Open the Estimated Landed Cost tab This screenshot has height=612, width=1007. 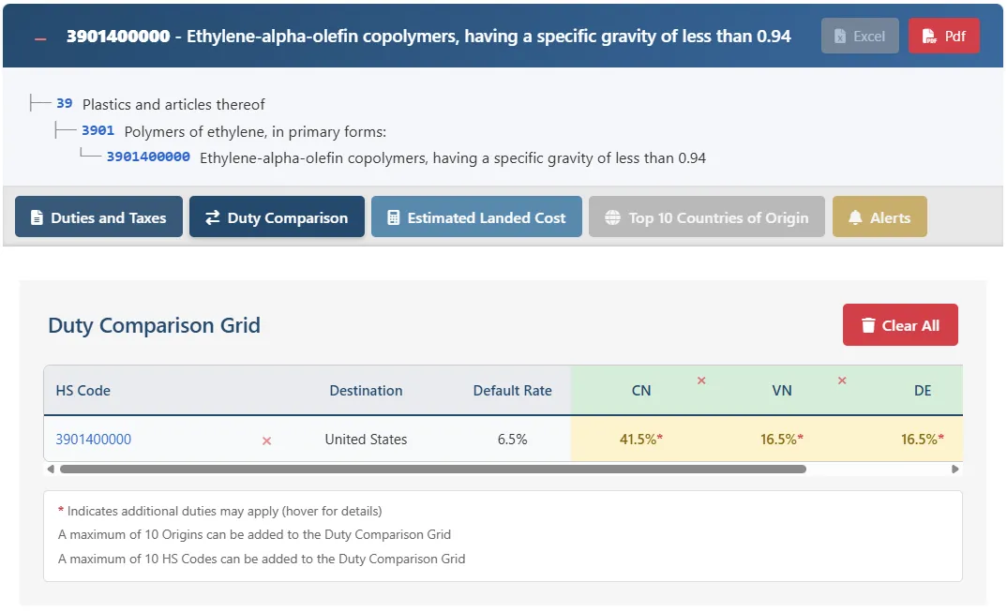[x=476, y=216]
